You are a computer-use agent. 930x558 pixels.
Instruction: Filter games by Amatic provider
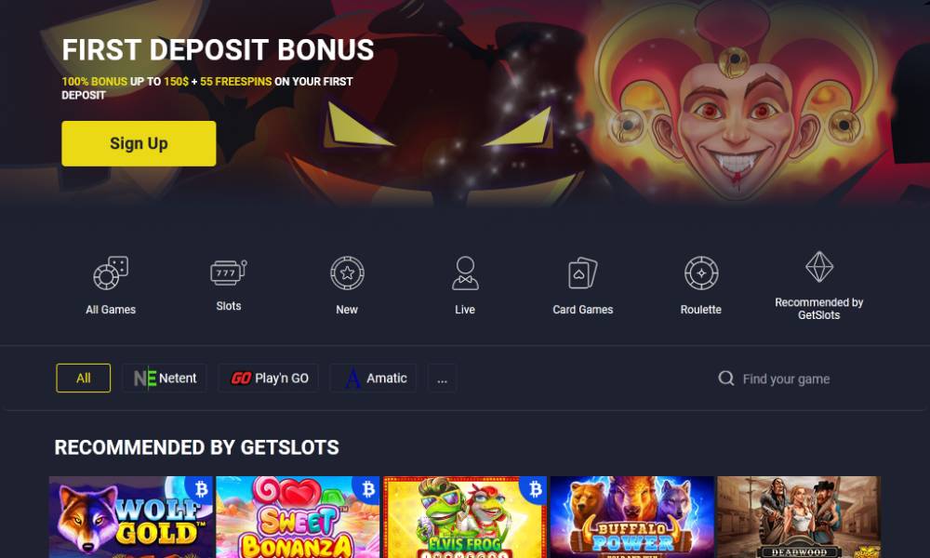click(373, 378)
